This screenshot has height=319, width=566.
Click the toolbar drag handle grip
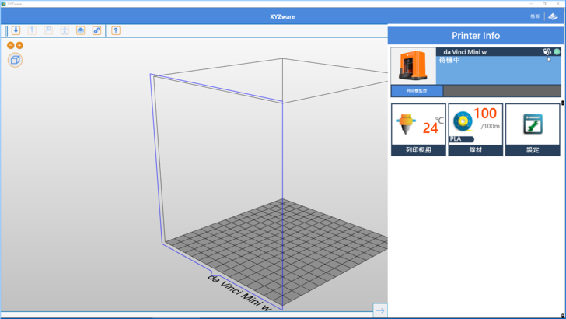(x=6, y=30)
